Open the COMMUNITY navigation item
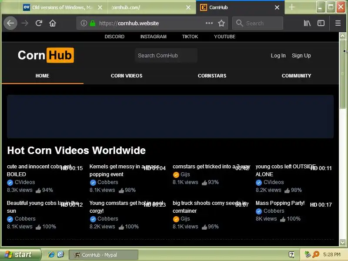The width and height of the screenshot is (348, 261). (296, 76)
